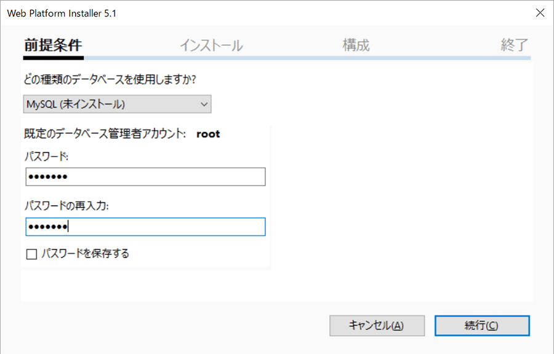The width and height of the screenshot is (554, 354).
Task: Click the root account name text
Action: 208,134
